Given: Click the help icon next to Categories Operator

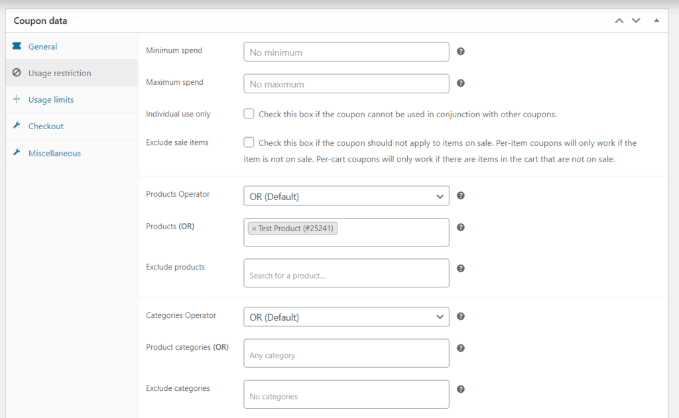Looking at the screenshot, I should (x=461, y=317).
